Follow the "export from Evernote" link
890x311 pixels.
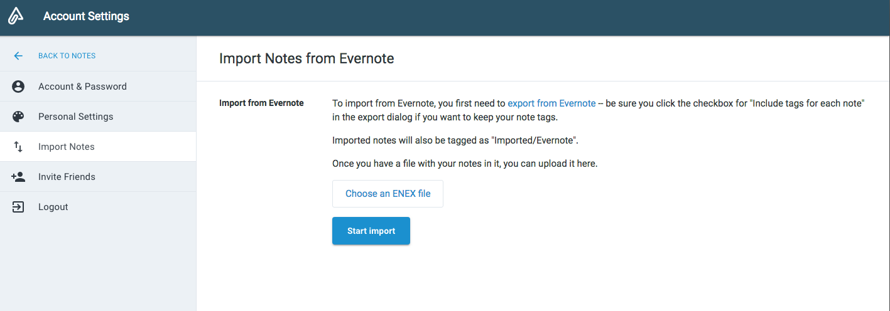point(551,103)
